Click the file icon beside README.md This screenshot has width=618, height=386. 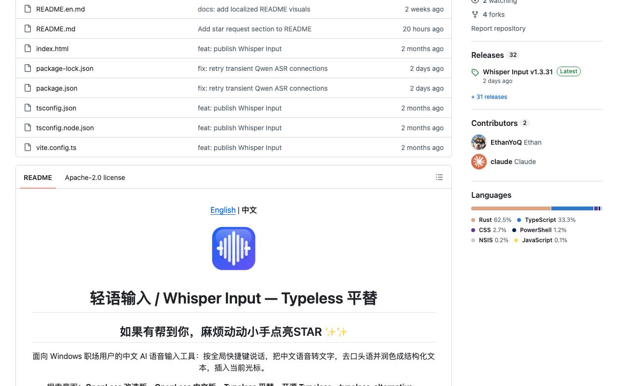point(28,29)
